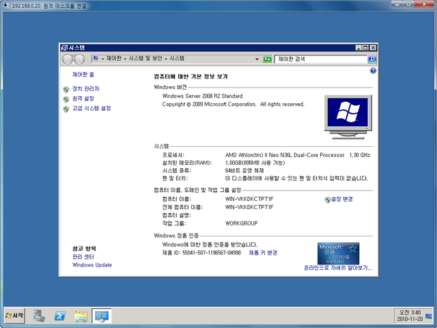Click the 제품 키 변경 link

tap(263, 253)
